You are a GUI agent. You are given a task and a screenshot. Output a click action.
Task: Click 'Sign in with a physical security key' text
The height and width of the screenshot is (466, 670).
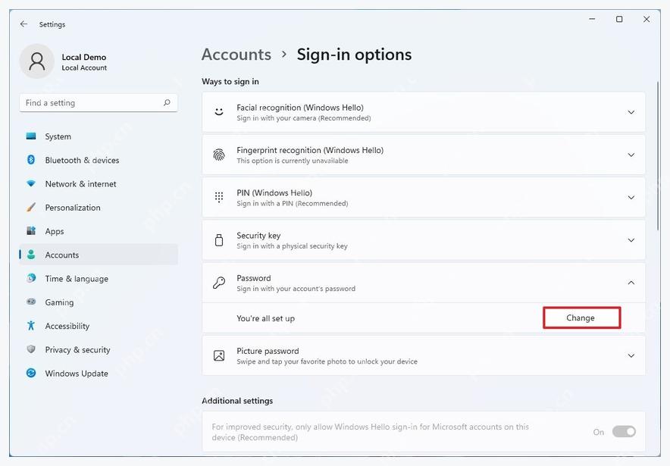(x=292, y=246)
